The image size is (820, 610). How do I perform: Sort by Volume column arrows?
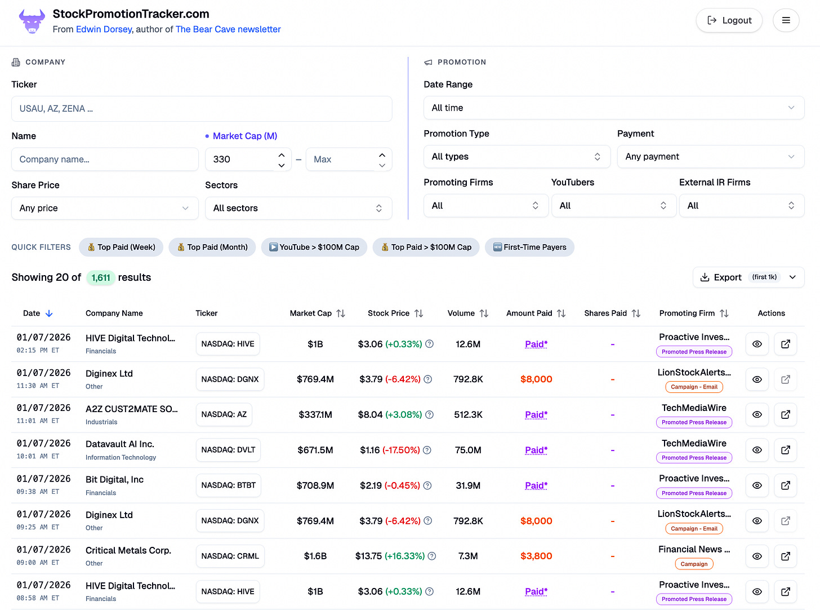(x=484, y=313)
